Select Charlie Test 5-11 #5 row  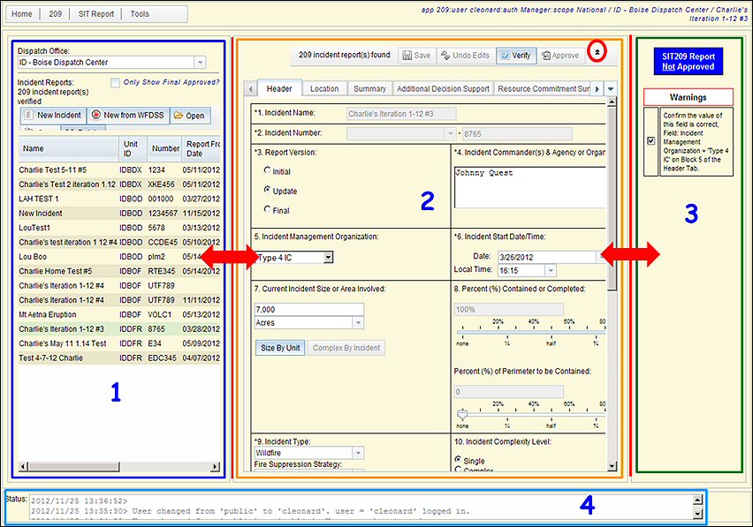click(x=119, y=169)
